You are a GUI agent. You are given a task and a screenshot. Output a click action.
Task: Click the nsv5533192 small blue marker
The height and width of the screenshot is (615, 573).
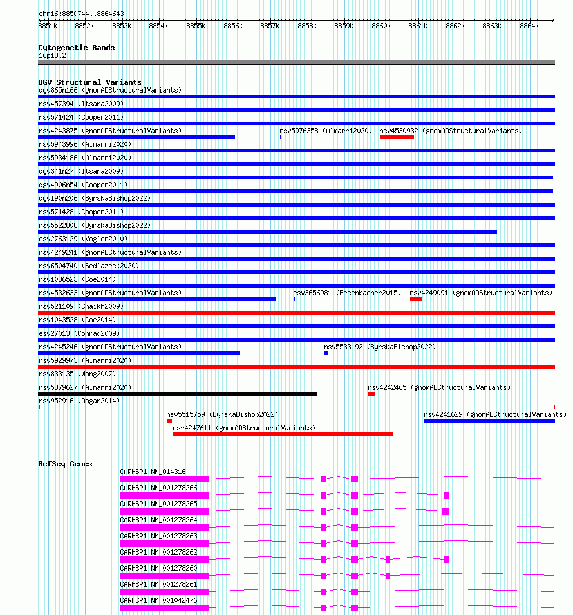pyautogui.click(x=326, y=353)
